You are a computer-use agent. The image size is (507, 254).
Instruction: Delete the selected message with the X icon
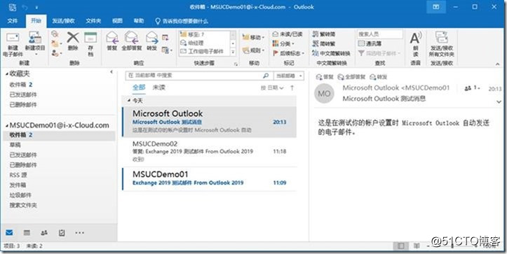point(73,41)
